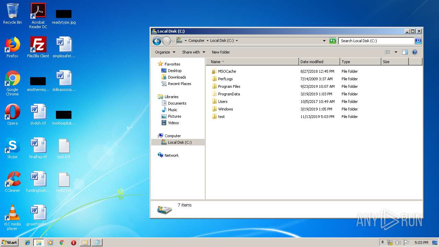Select Google Chrome desktop shortcut
Screen dimensions: 439x247
[x=12, y=83]
